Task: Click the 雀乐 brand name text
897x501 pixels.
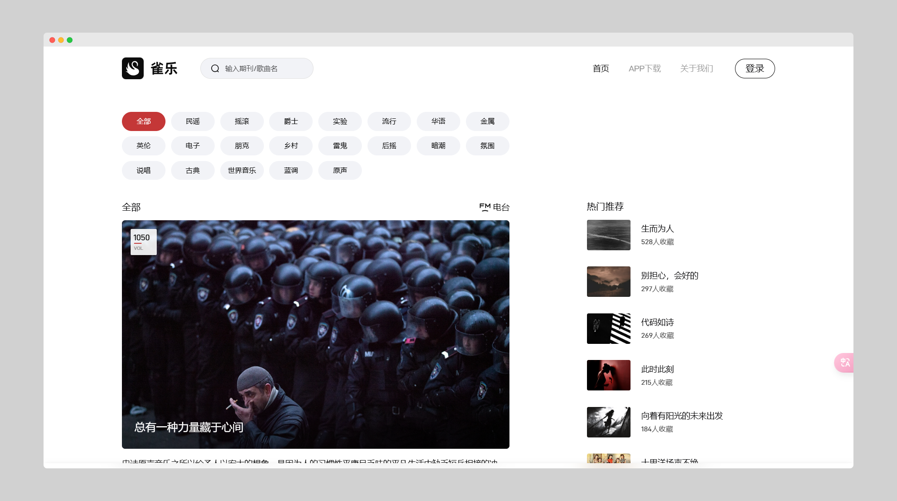Action: tap(164, 68)
